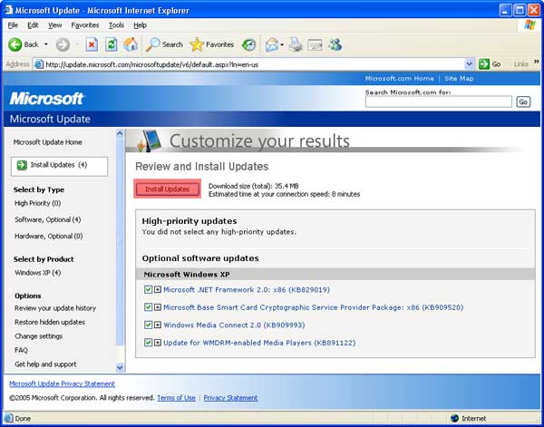Viewport: 544px width, 427px height.
Task: Click the History icon in toolbar
Action: point(248,44)
